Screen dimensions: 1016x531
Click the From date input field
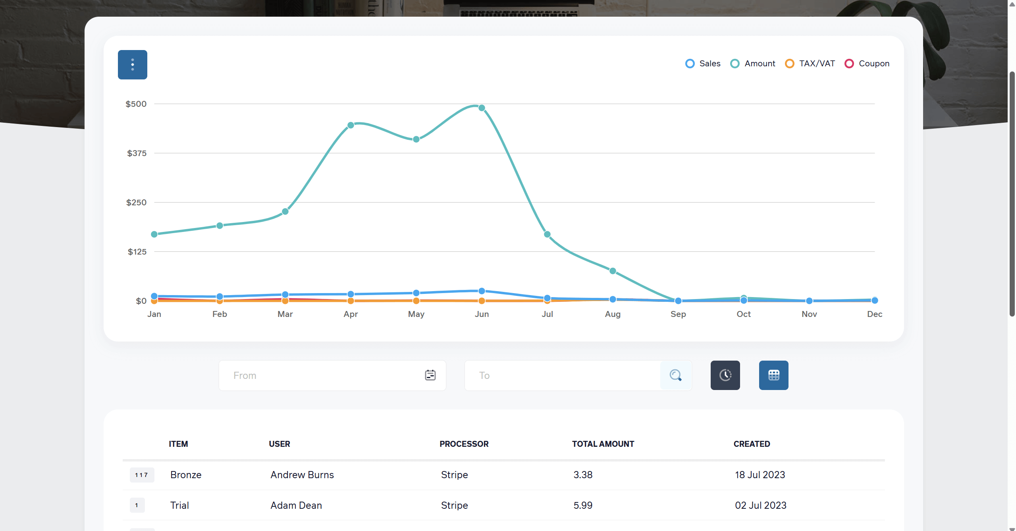click(x=322, y=375)
